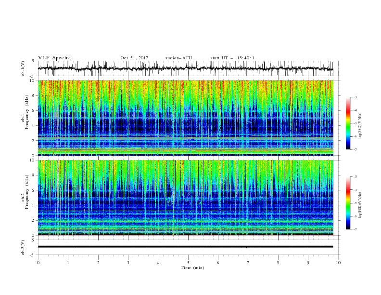Click the time axis tick label "9"

coord(308,263)
